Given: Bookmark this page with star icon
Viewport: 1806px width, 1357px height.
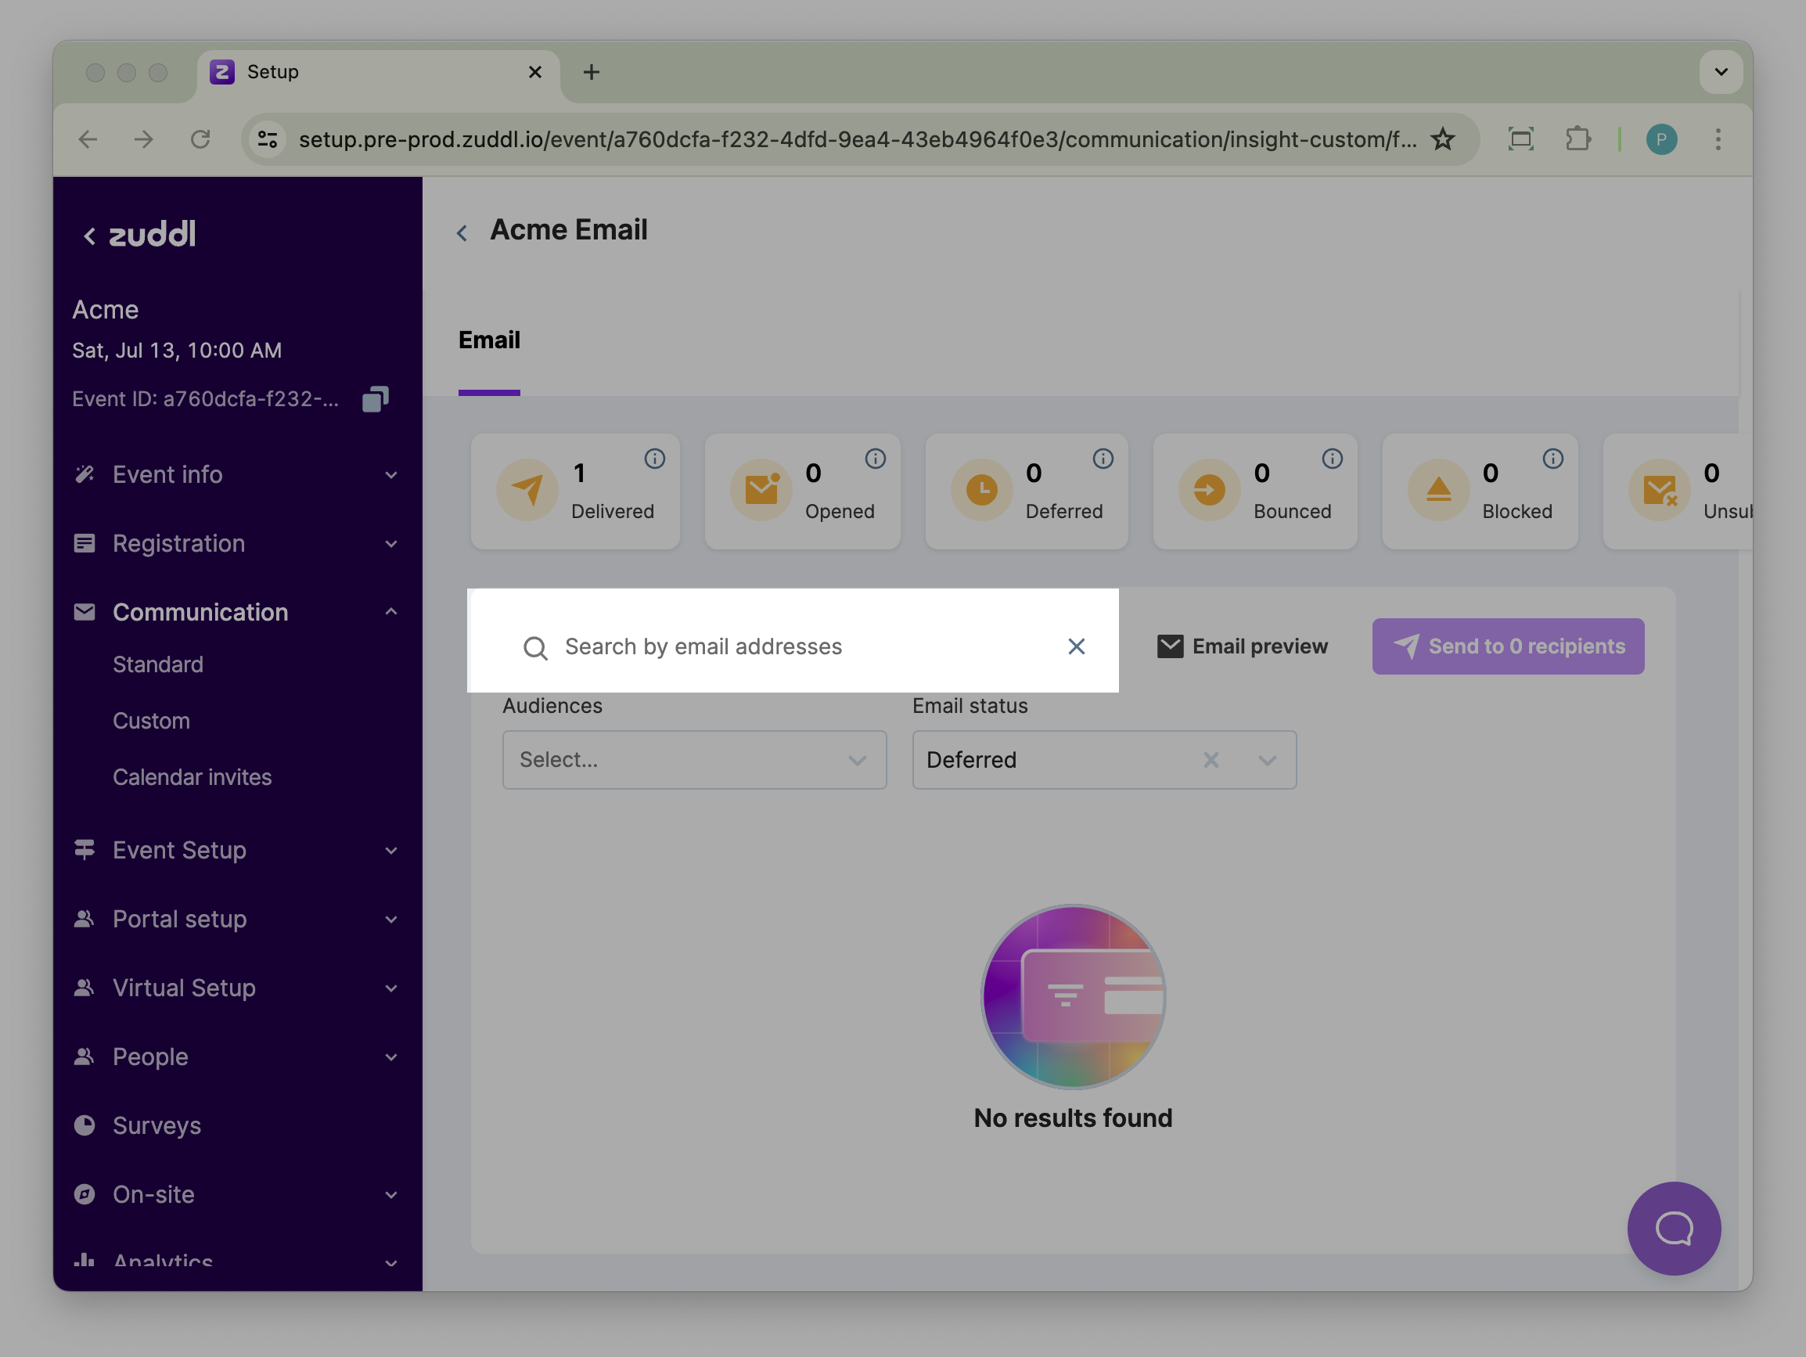Looking at the screenshot, I should (x=1443, y=139).
